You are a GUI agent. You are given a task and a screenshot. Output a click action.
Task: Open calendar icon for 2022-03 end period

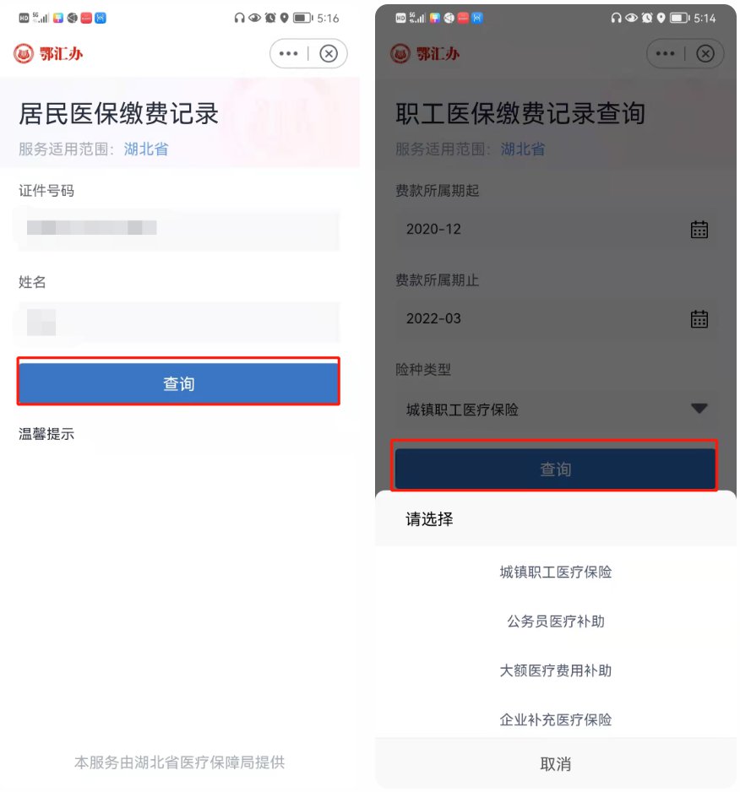(x=699, y=318)
